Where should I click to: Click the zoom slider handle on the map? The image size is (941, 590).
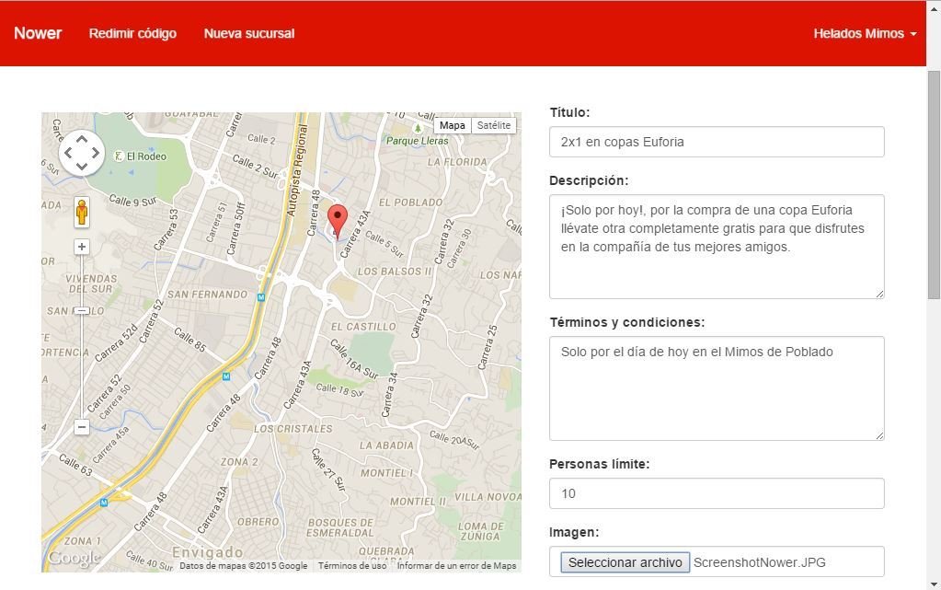(82, 310)
